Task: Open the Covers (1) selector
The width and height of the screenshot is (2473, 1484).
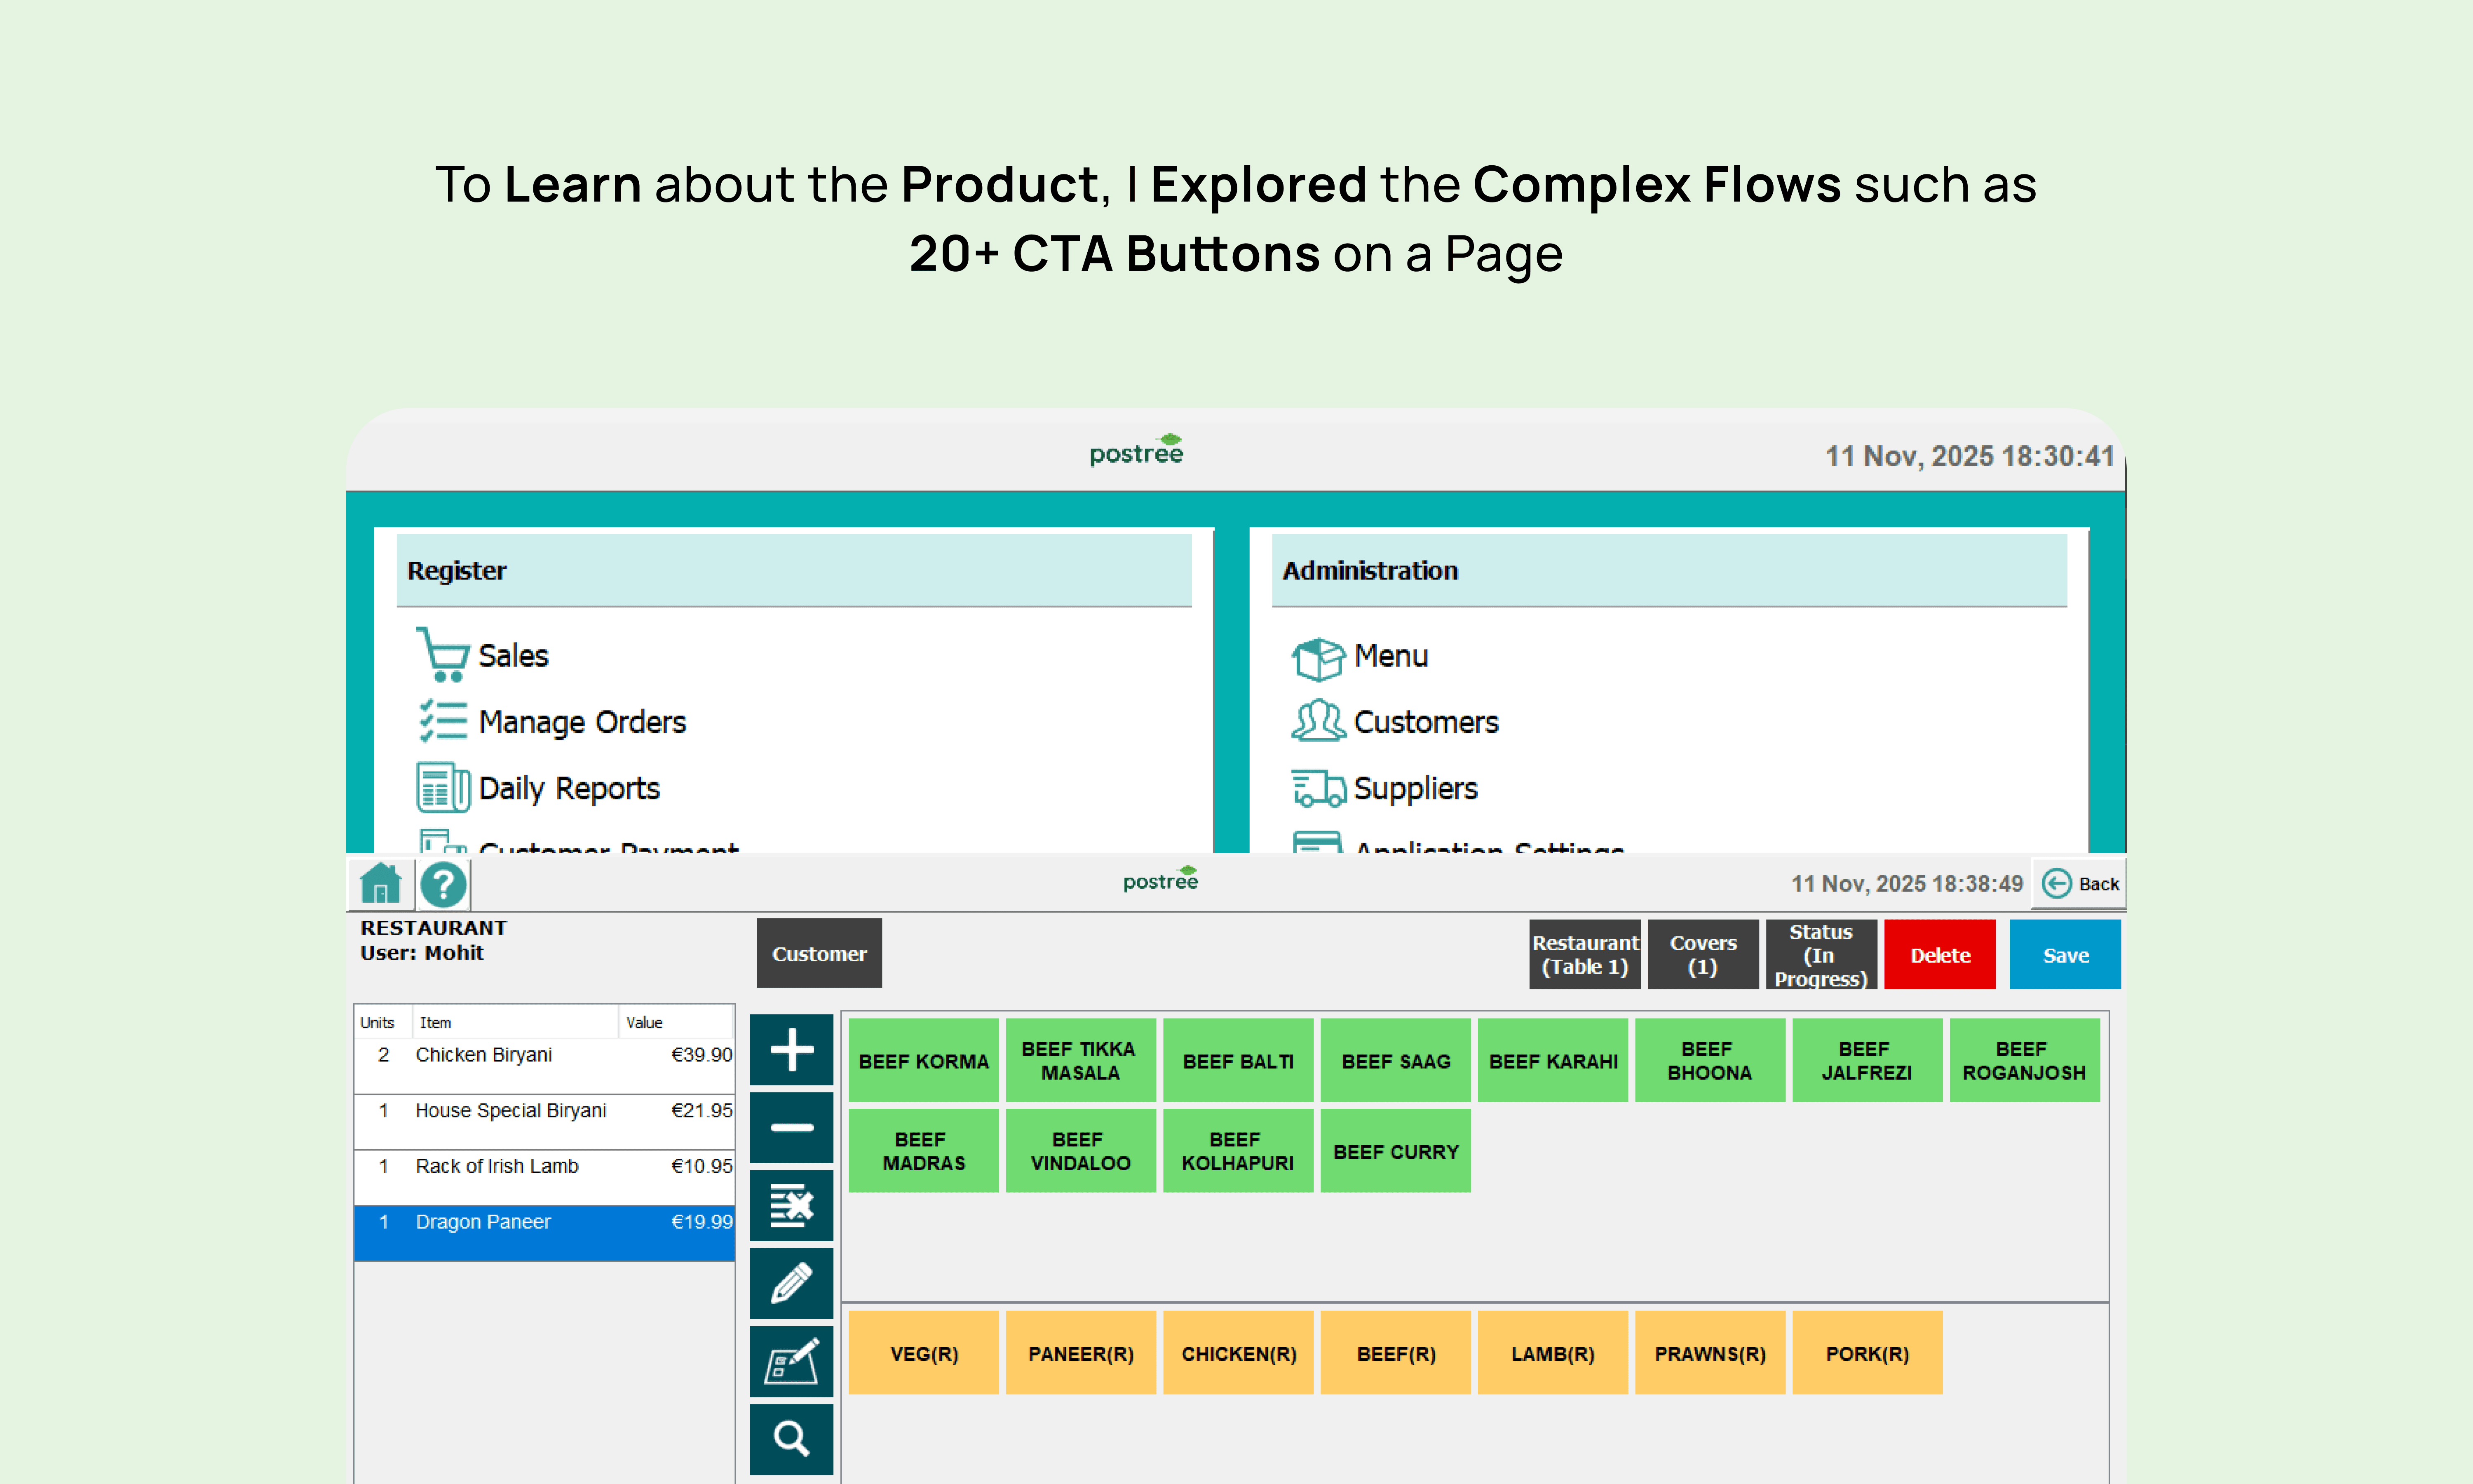Action: pyautogui.click(x=1702, y=955)
